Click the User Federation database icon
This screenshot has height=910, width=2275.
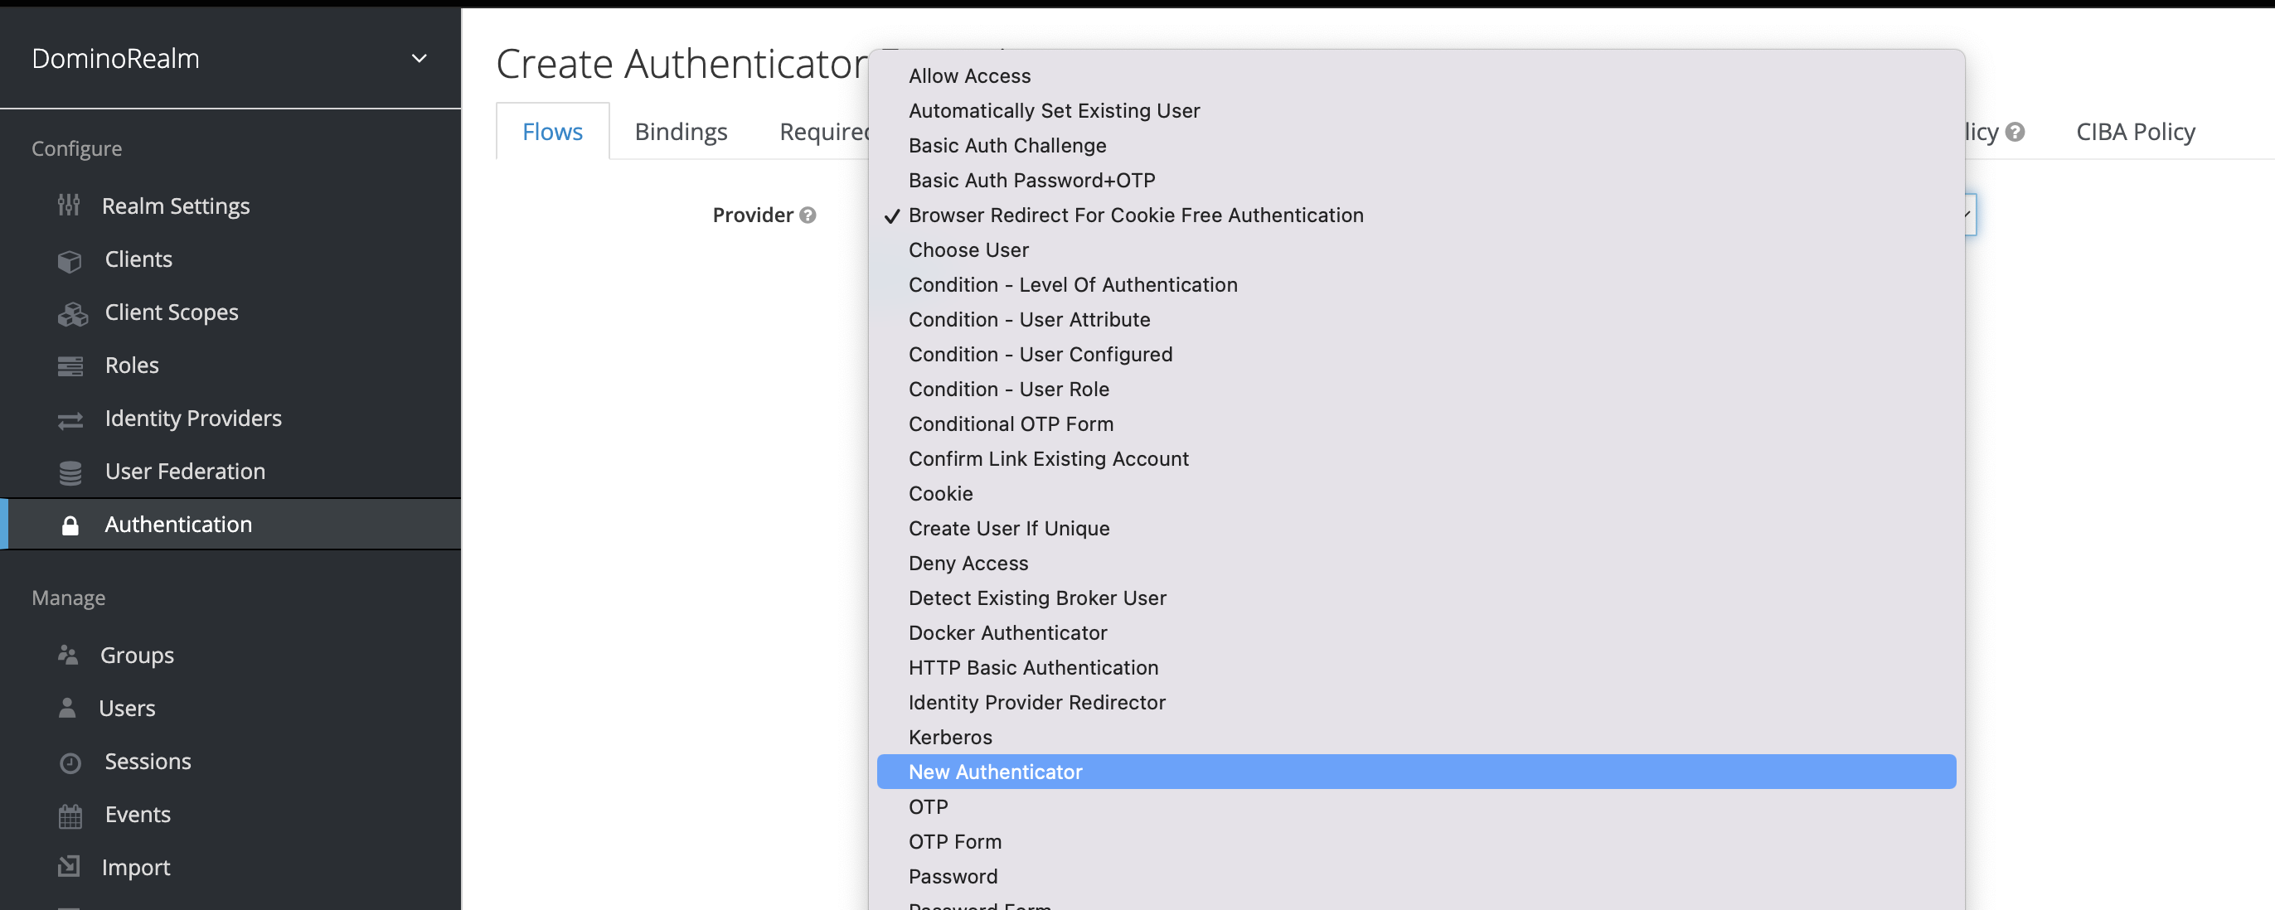(70, 472)
